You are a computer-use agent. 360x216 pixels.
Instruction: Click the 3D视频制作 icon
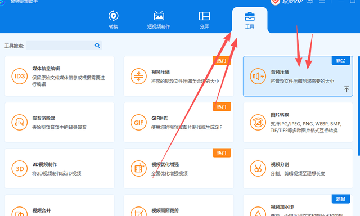tap(20, 169)
